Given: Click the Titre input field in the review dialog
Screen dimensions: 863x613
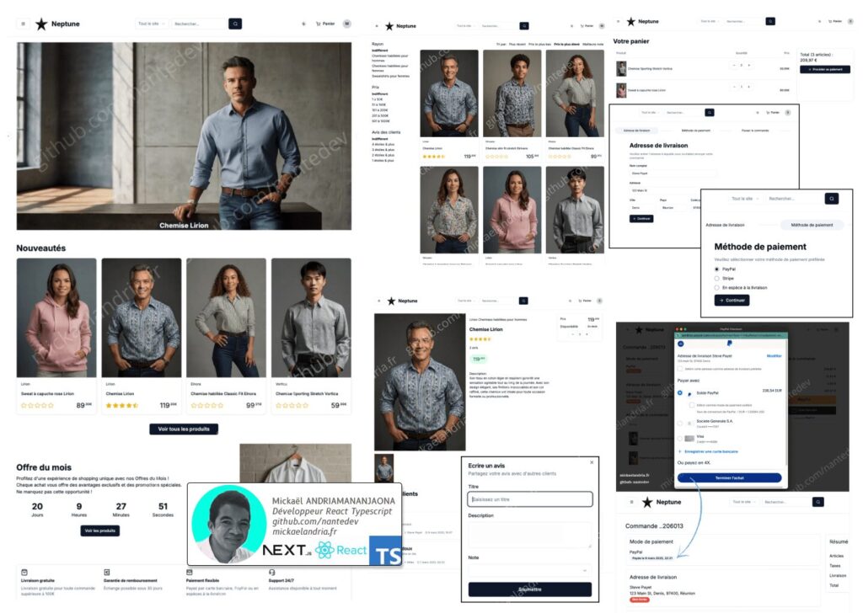Looking at the screenshot, I should [529, 499].
